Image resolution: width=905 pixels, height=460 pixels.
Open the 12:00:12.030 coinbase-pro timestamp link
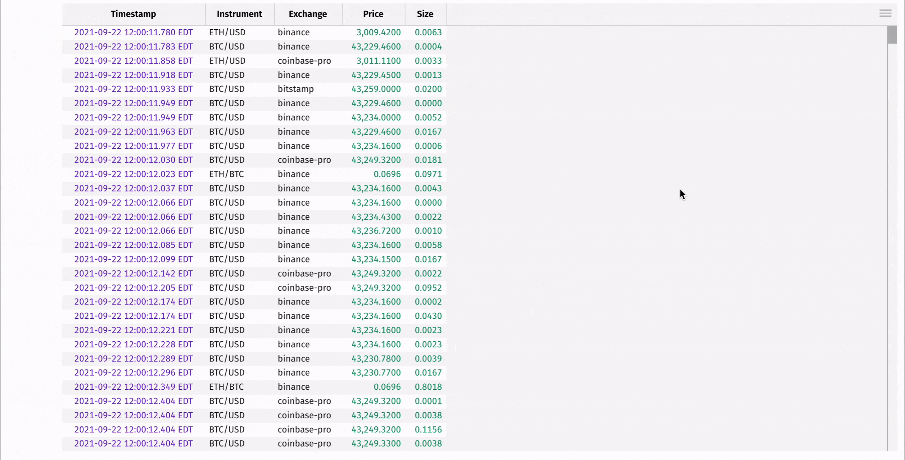133,160
